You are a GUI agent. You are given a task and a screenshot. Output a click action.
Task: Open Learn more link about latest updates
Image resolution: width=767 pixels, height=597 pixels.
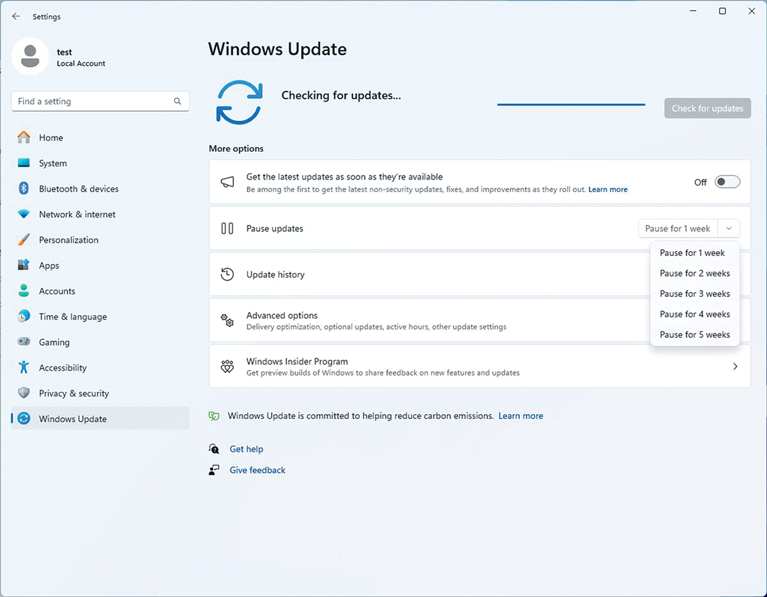[608, 189]
